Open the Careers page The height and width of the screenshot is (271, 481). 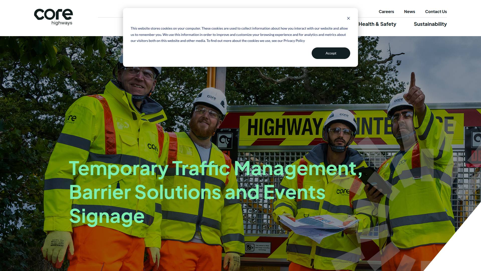click(x=386, y=12)
